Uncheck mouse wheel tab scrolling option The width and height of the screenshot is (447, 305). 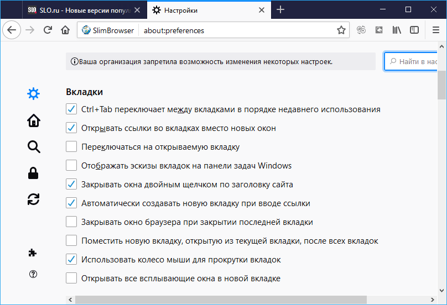[71, 260]
